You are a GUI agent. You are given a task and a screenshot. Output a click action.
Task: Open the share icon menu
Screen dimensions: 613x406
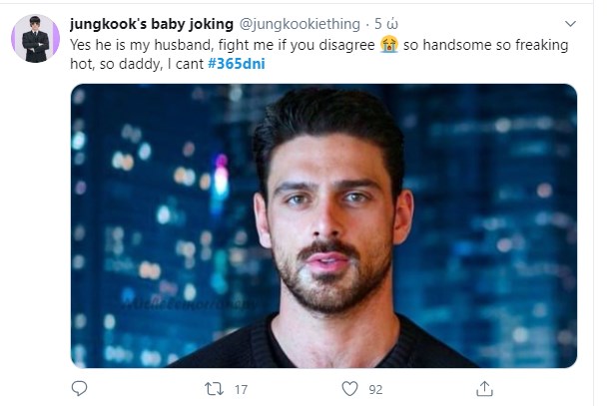coord(484,388)
